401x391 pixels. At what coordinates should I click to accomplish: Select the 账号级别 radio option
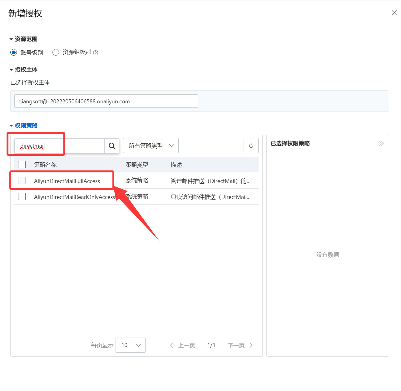[x=14, y=52]
